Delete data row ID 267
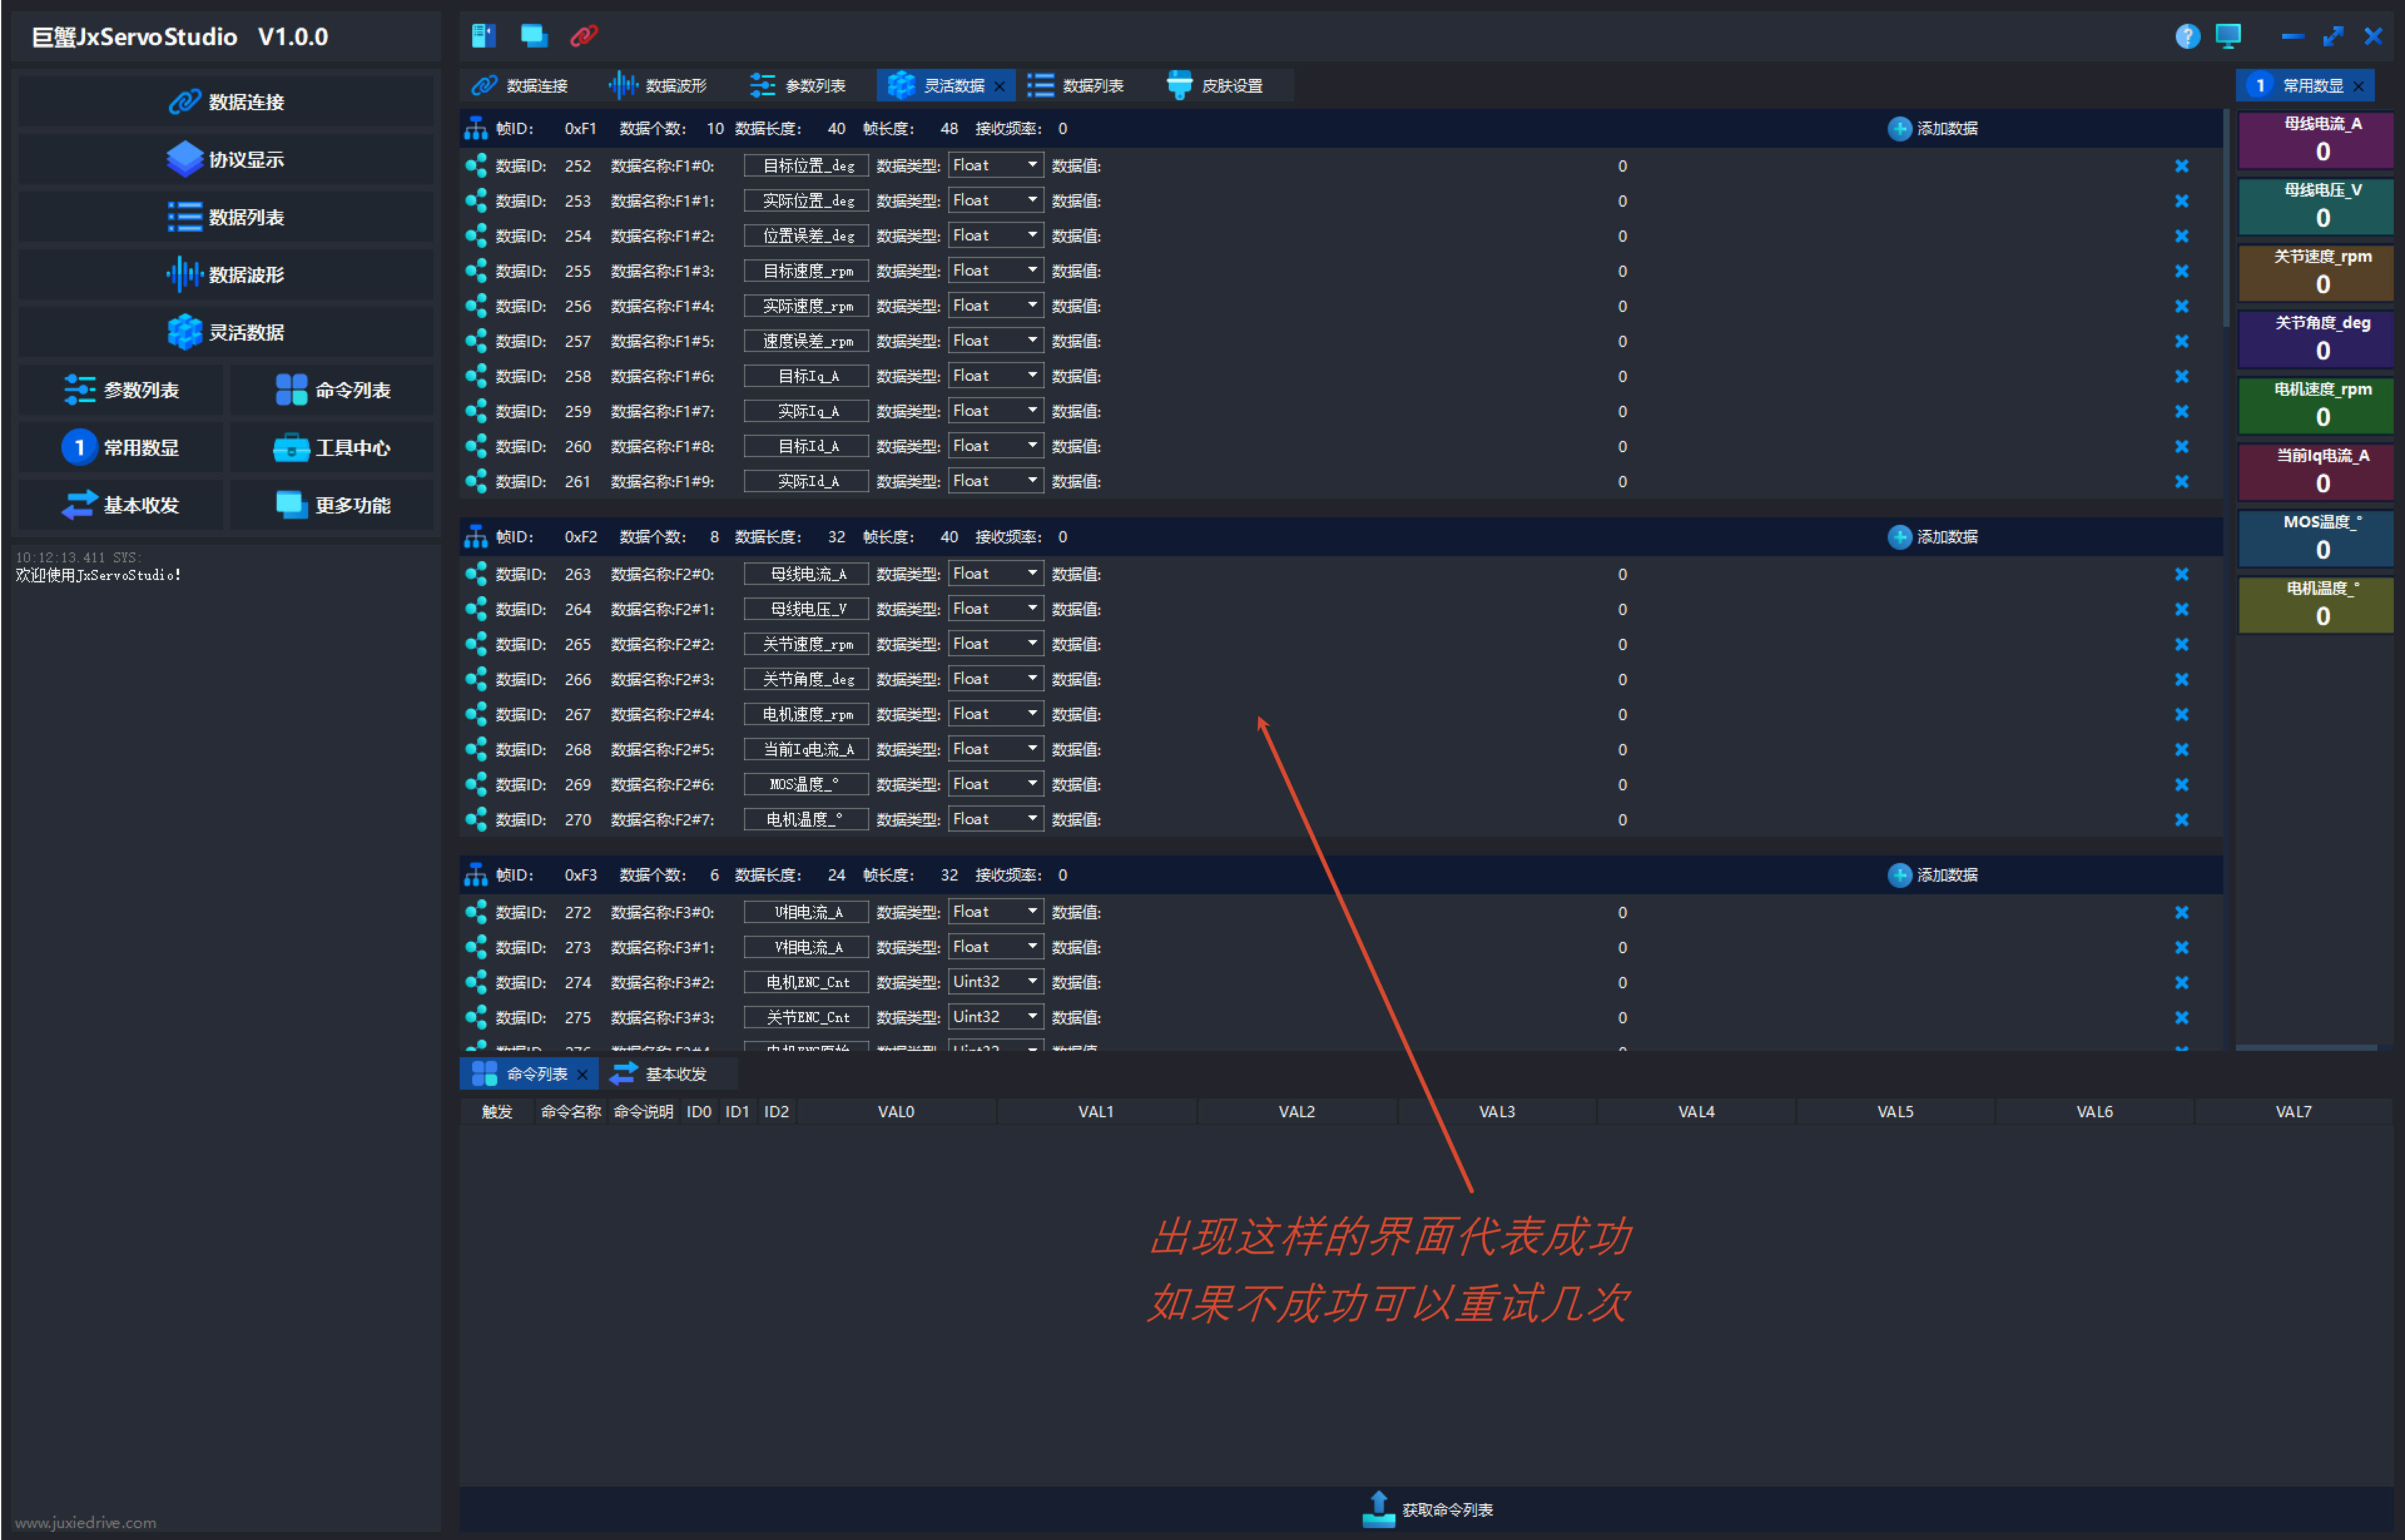Viewport: 2405px width, 1540px height. (x=2182, y=714)
